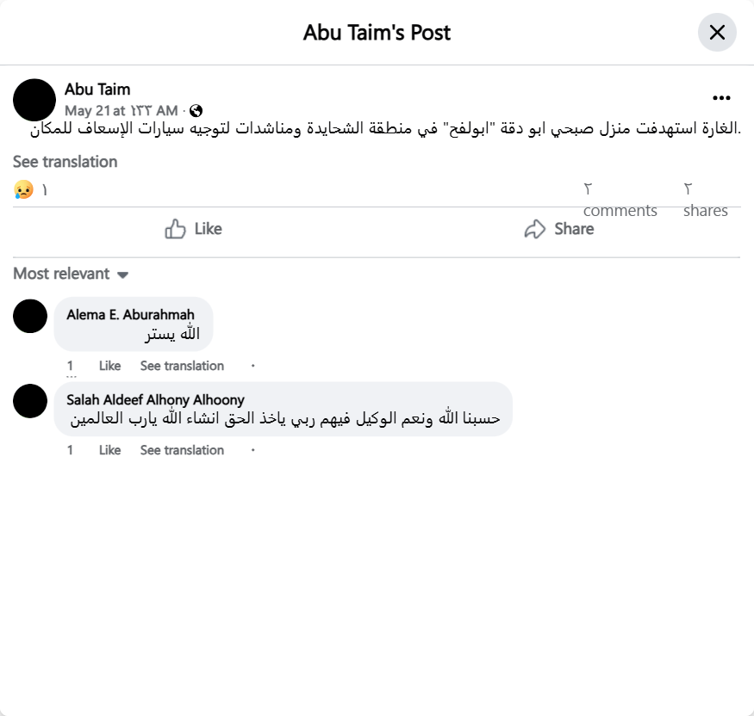
Task: Open Salah Aldeef Alhony Alhoony's profile name
Action: [155, 399]
